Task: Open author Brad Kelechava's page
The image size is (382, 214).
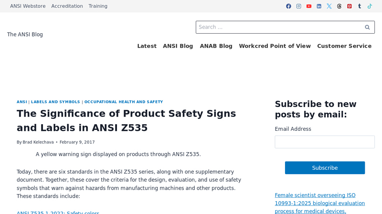Action: (x=38, y=142)
